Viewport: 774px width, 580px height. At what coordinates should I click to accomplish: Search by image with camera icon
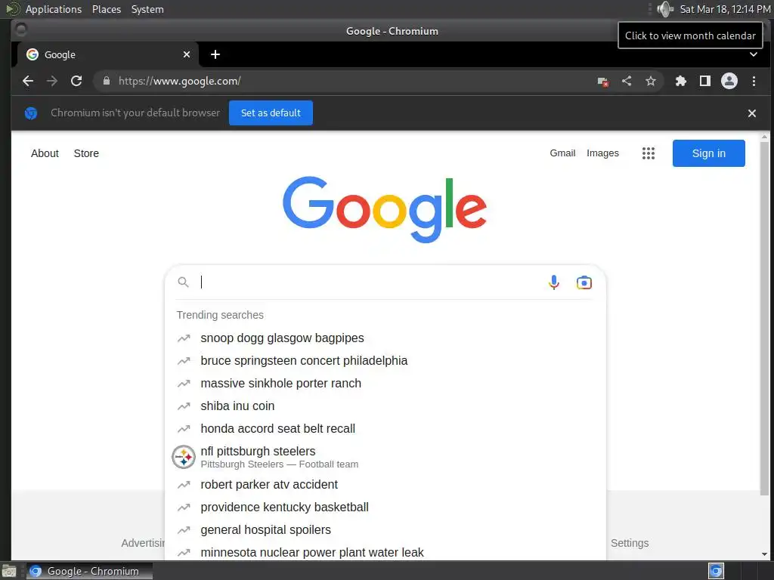click(x=584, y=282)
